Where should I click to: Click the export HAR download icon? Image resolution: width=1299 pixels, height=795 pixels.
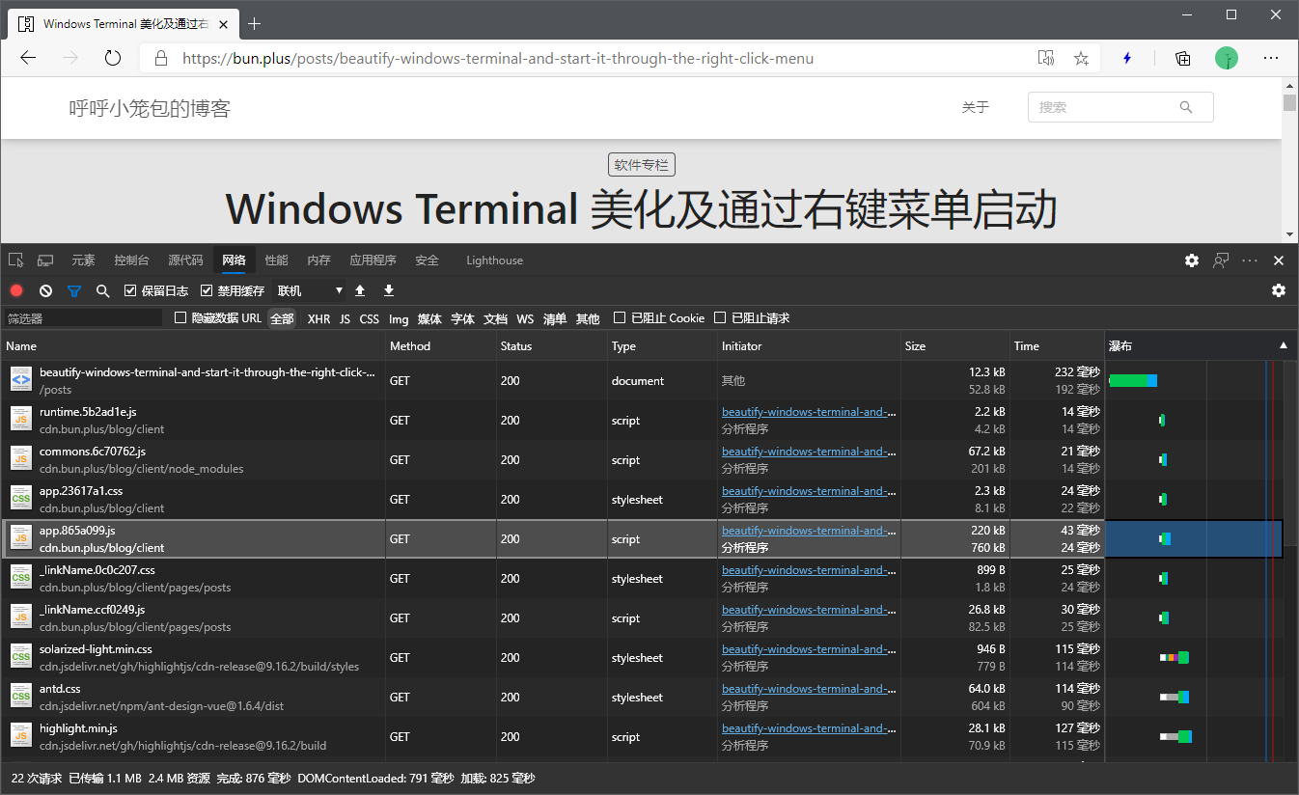coord(389,290)
